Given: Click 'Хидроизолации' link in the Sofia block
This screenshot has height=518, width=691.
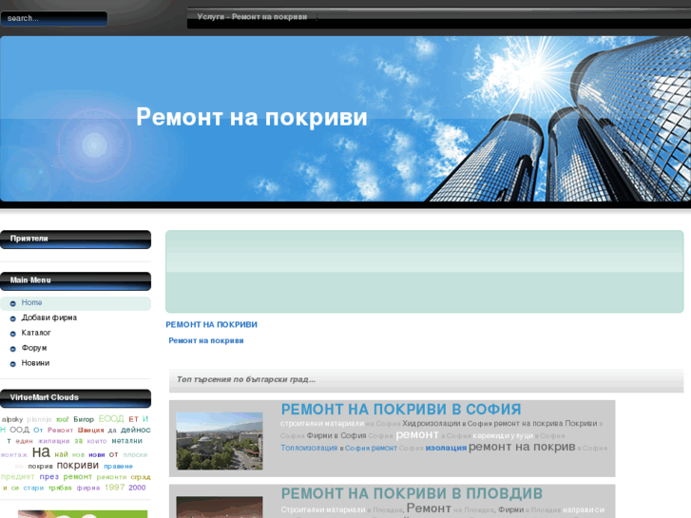Looking at the screenshot, I should (431, 424).
